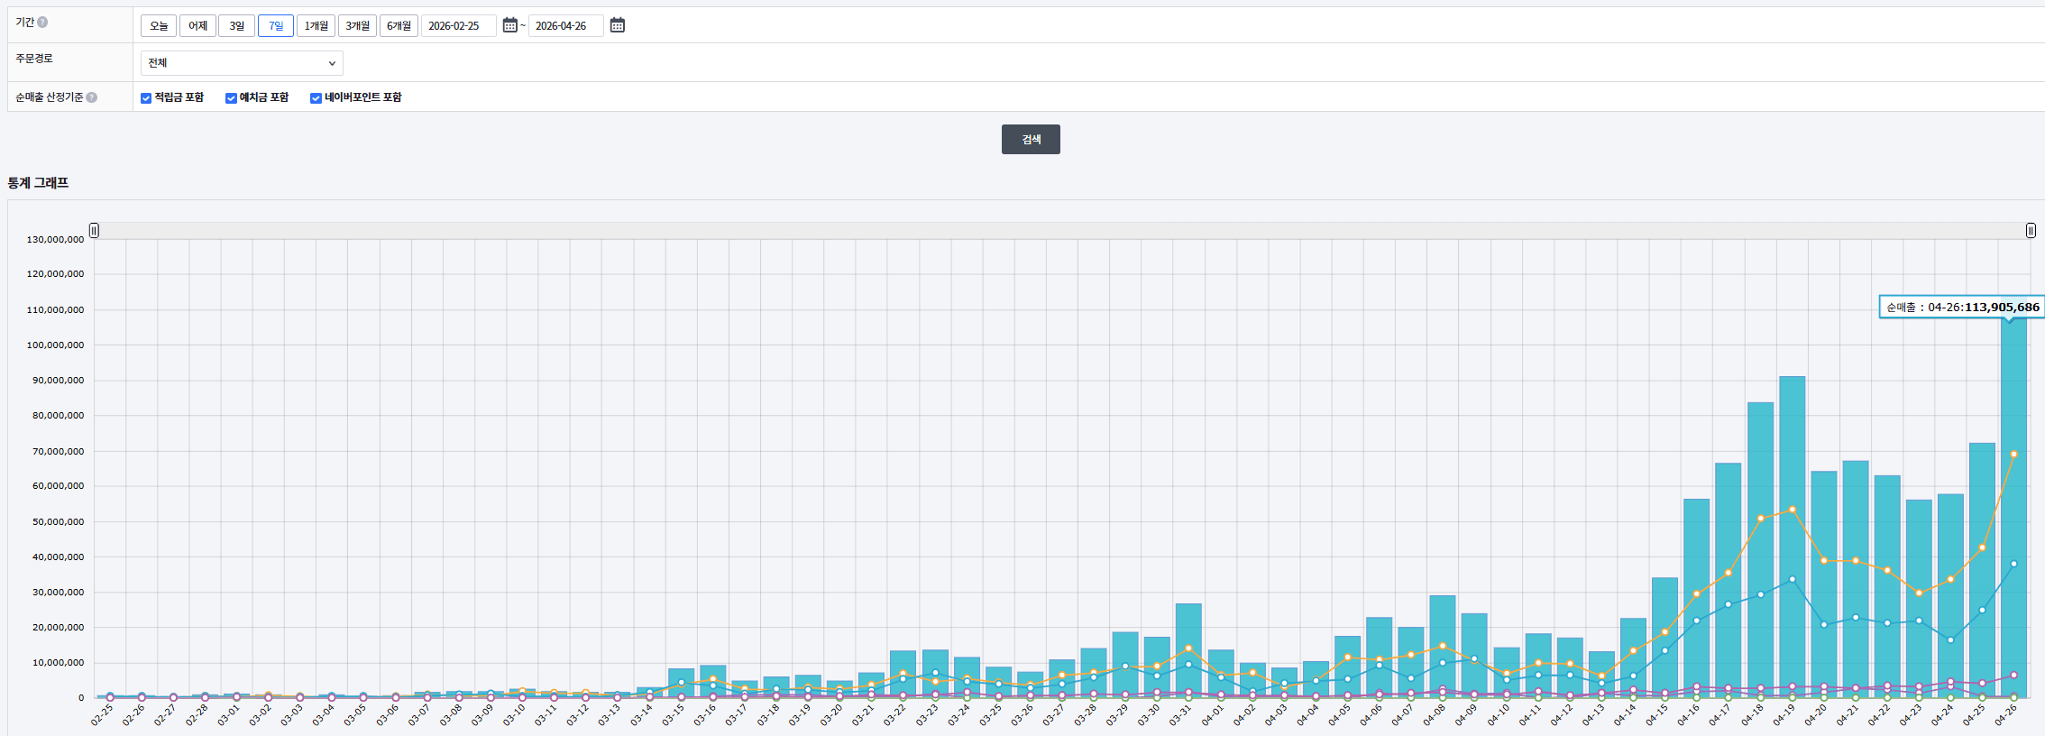Click the 통계 그래프 heading
This screenshot has width=2045, height=736.
(38, 183)
